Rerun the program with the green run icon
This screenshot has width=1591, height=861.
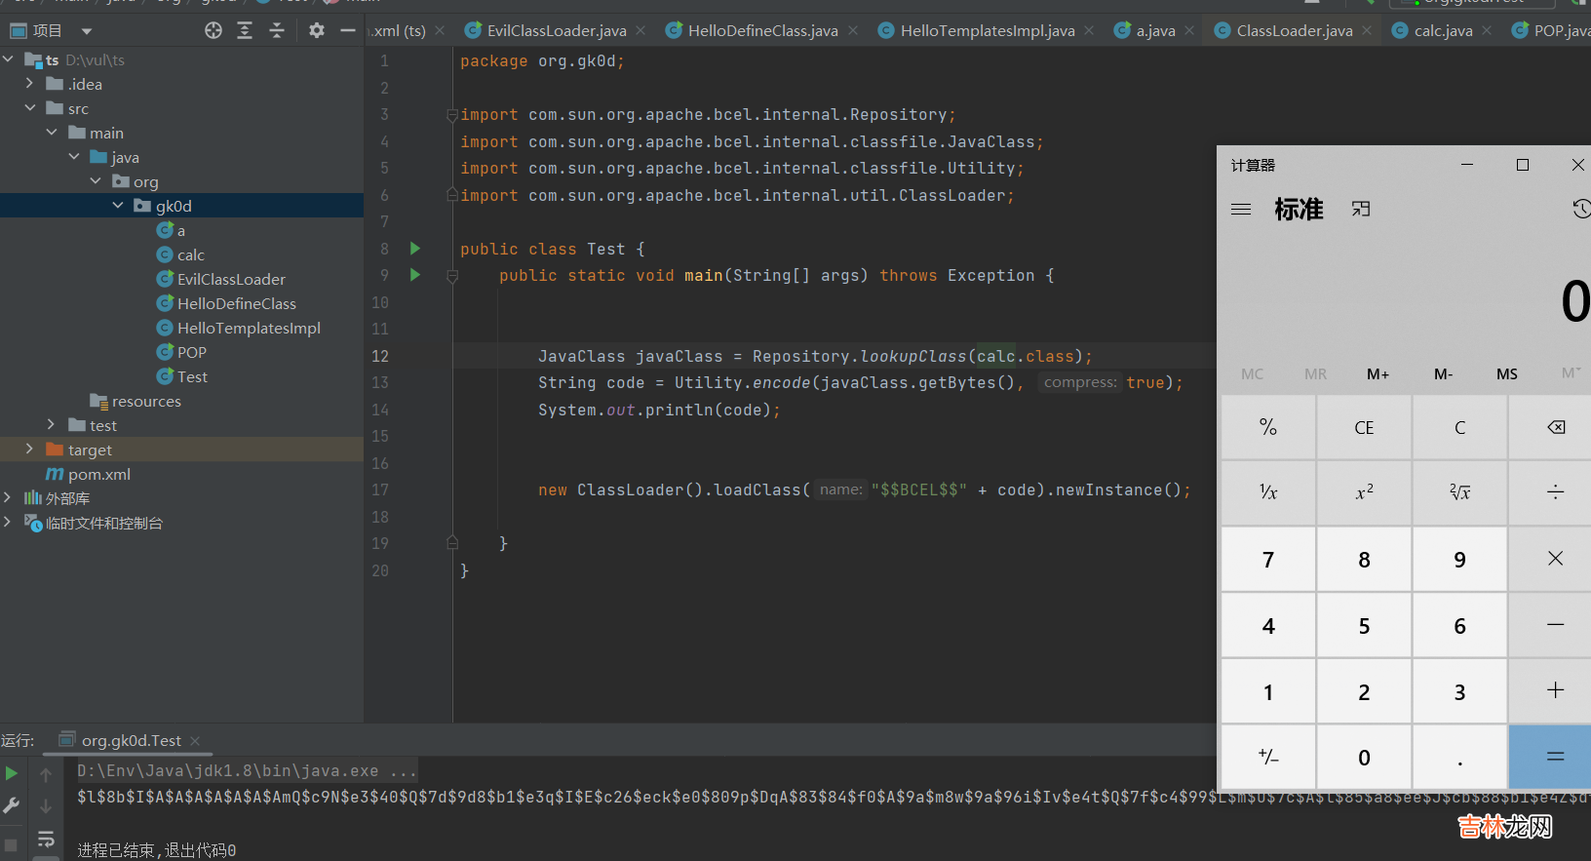[x=12, y=773]
